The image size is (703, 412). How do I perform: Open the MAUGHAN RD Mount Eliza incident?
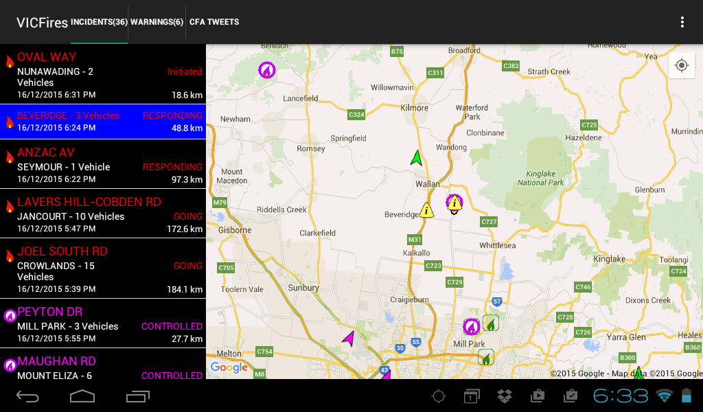pos(103,364)
